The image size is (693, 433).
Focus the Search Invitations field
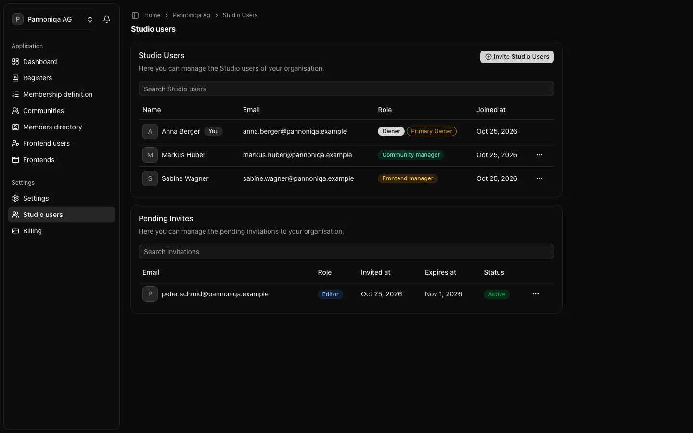coord(346,252)
